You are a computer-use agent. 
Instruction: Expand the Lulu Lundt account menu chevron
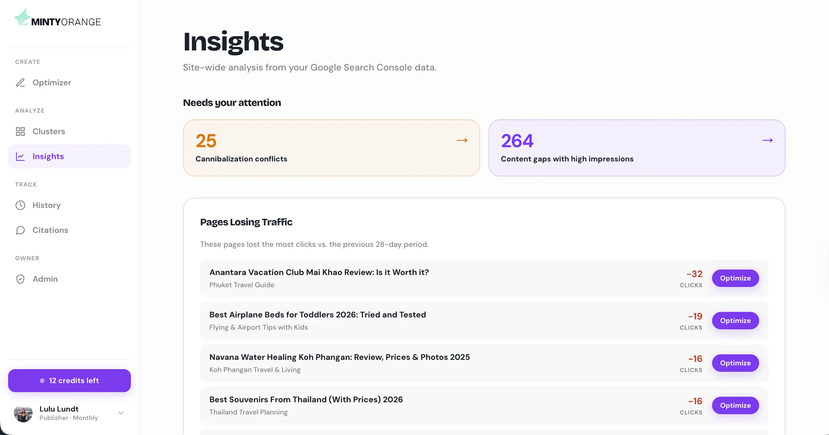pos(121,413)
